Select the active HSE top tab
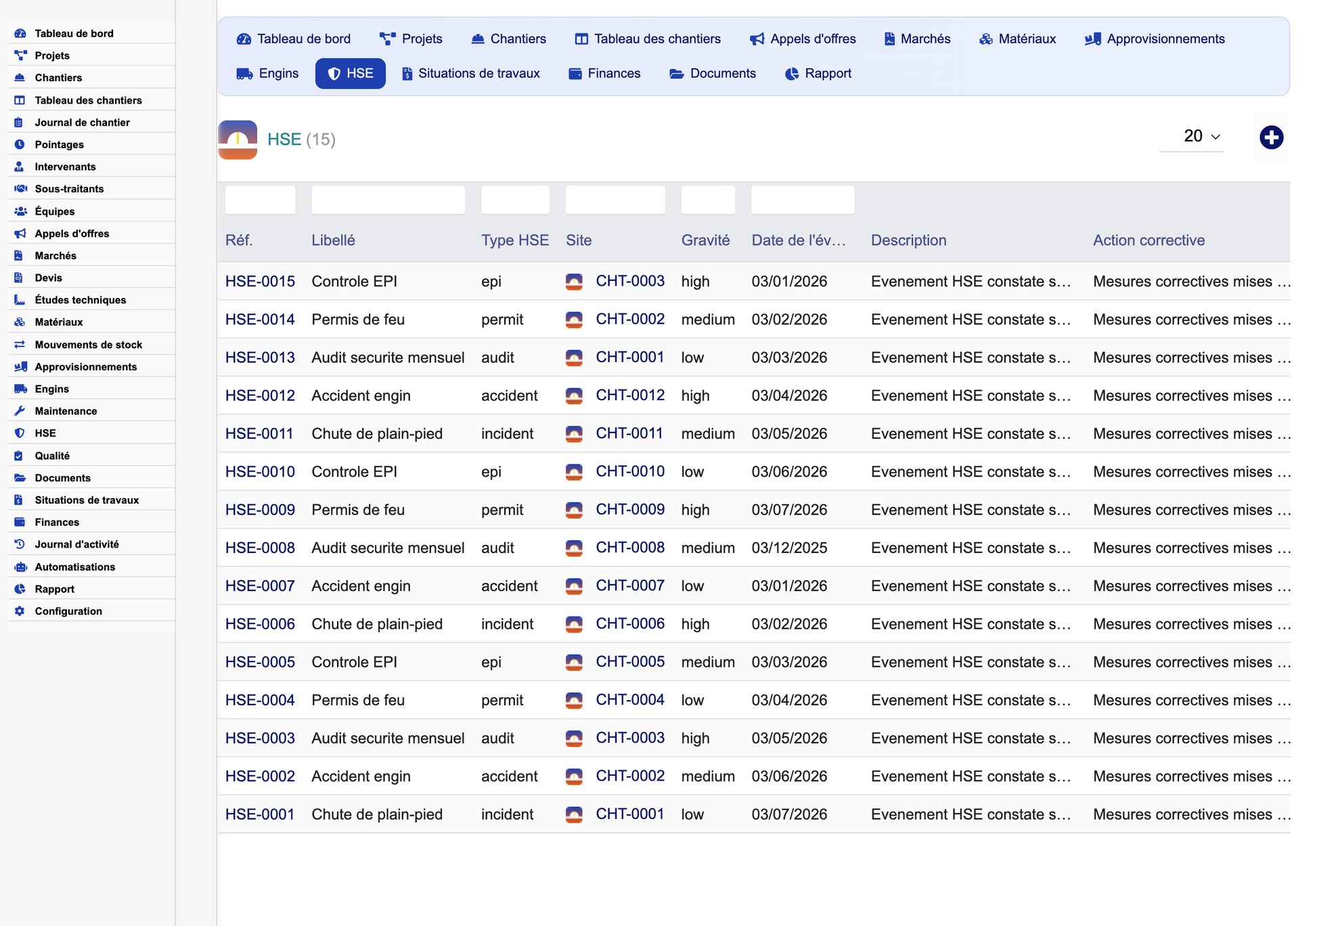The image size is (1317, 926). point(351,73)
